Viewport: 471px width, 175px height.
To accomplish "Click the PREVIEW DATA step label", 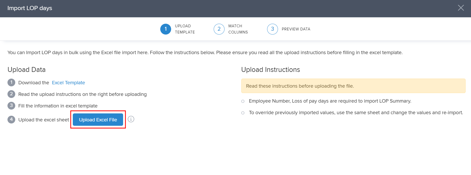I will point(296,29).
